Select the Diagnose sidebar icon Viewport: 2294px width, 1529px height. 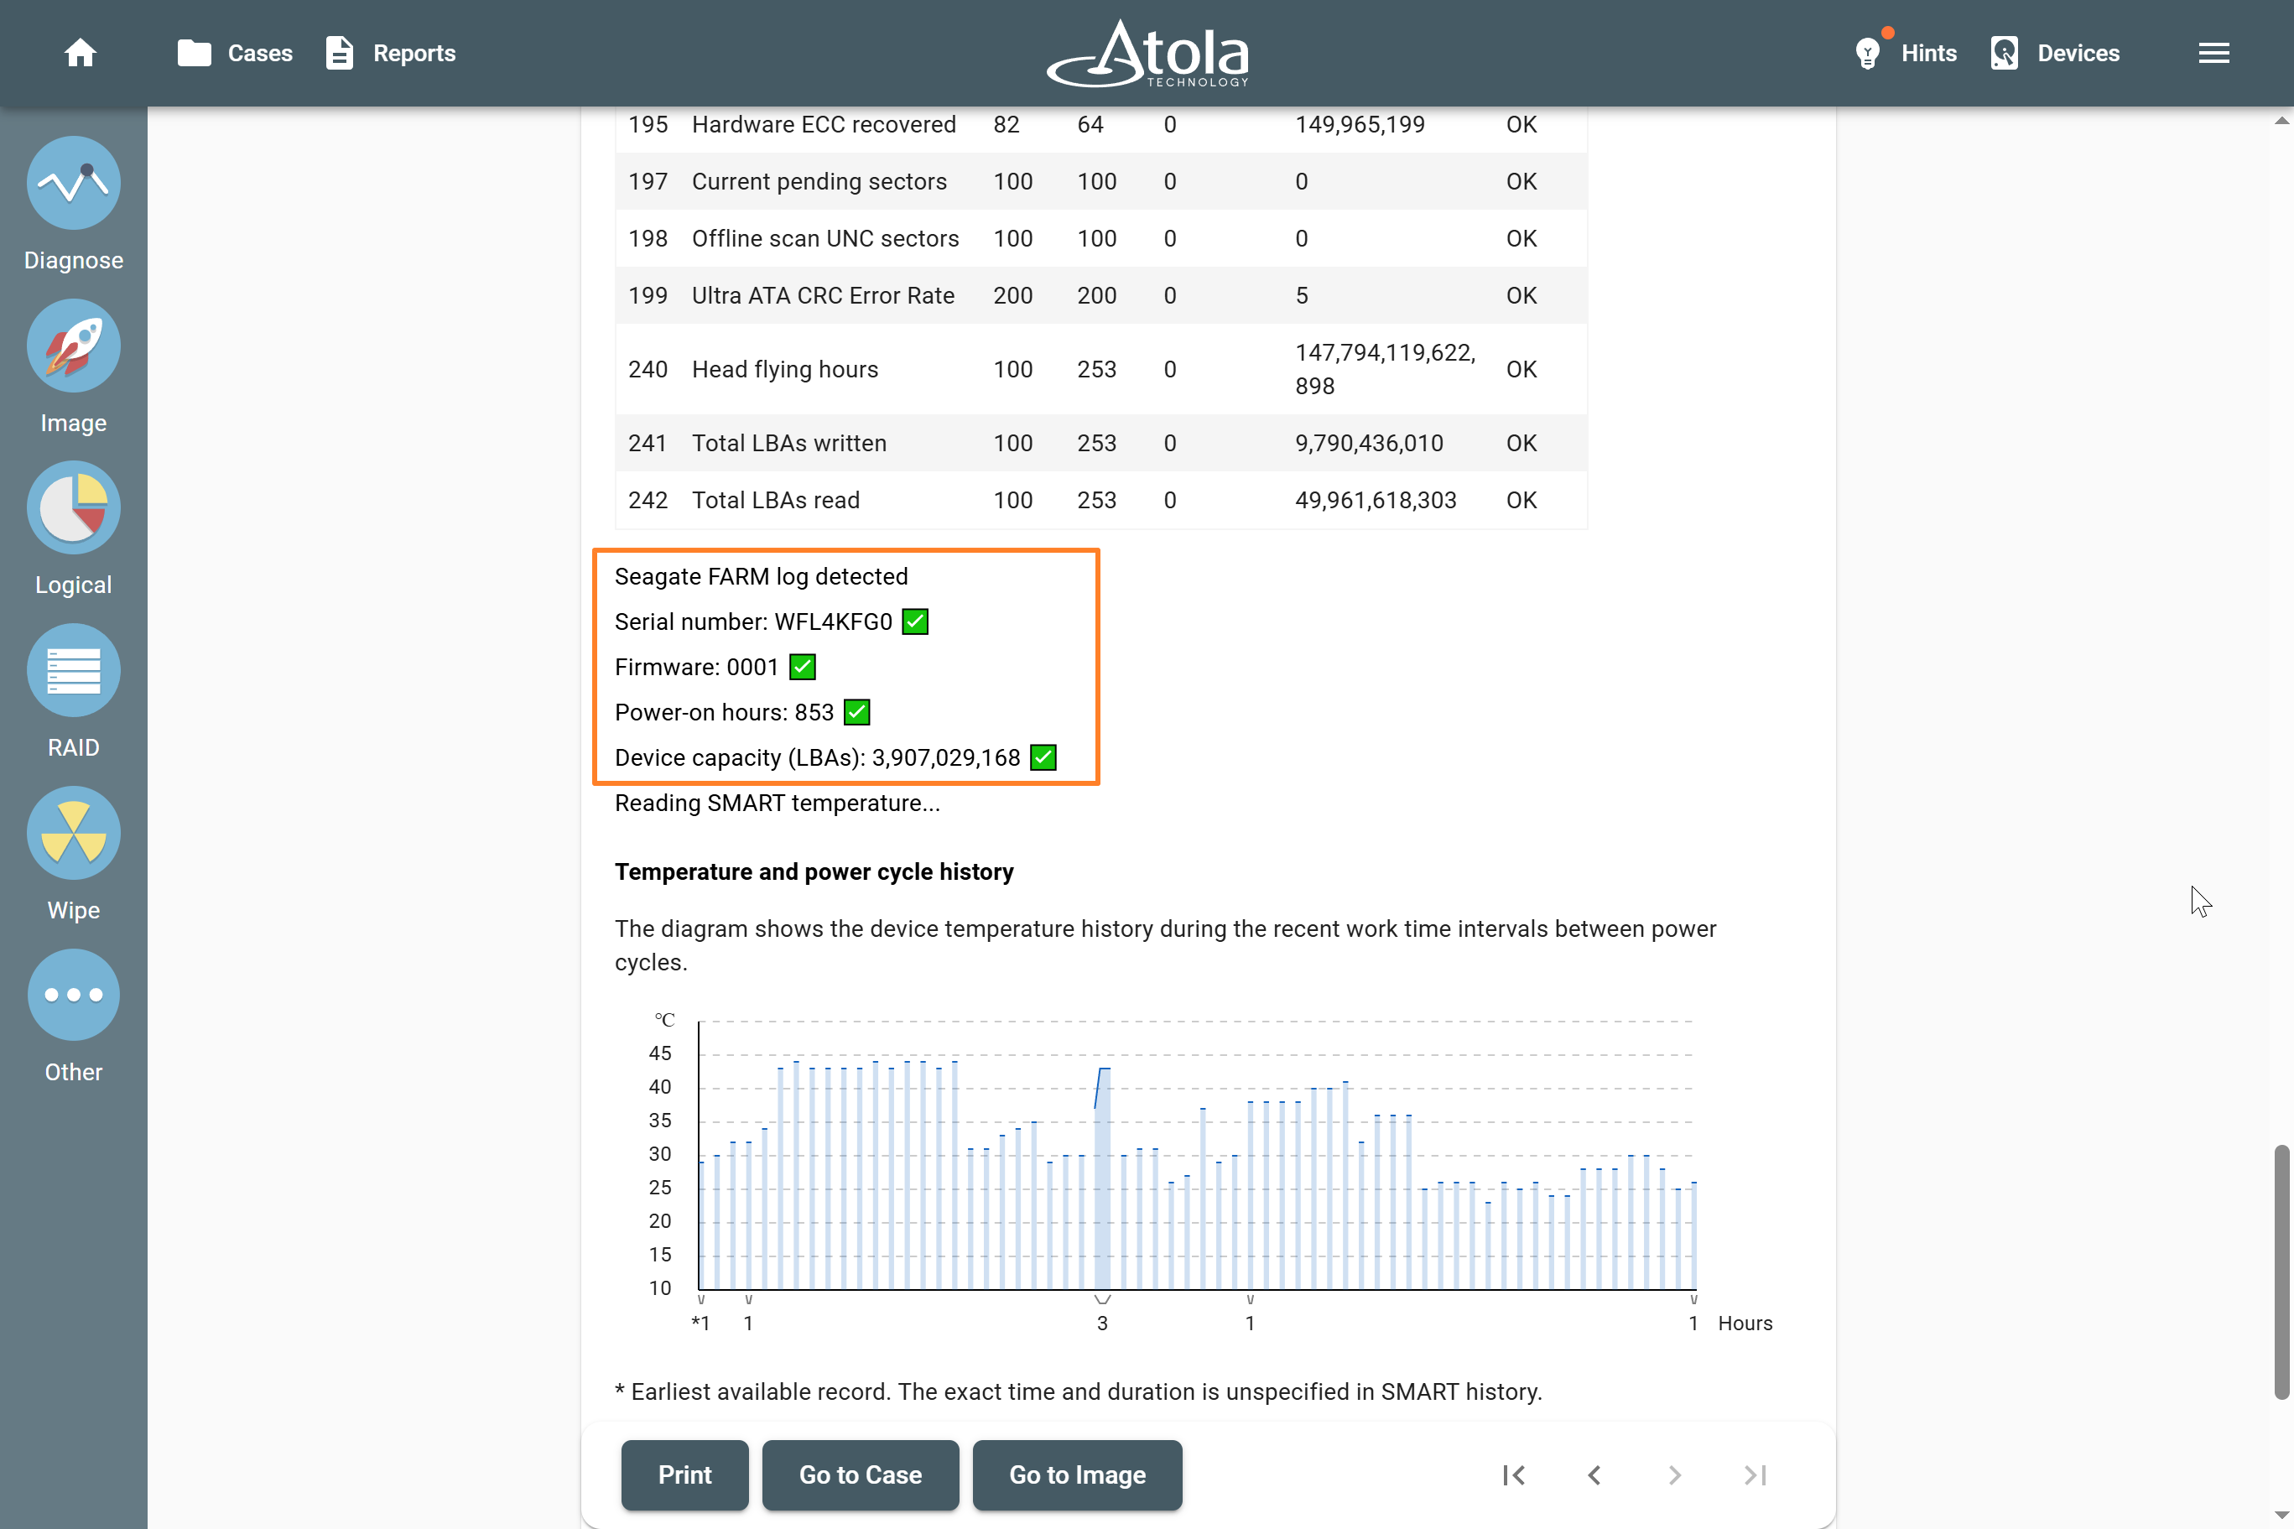(73, 184)
